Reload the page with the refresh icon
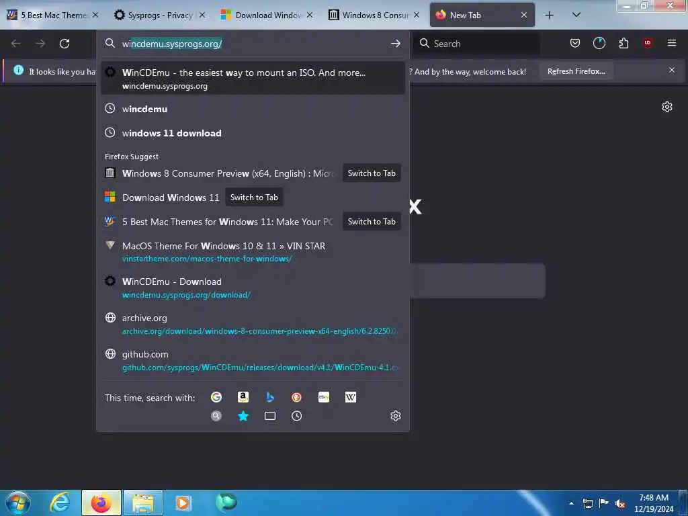 pyautogui.click(x=64, y=44)
